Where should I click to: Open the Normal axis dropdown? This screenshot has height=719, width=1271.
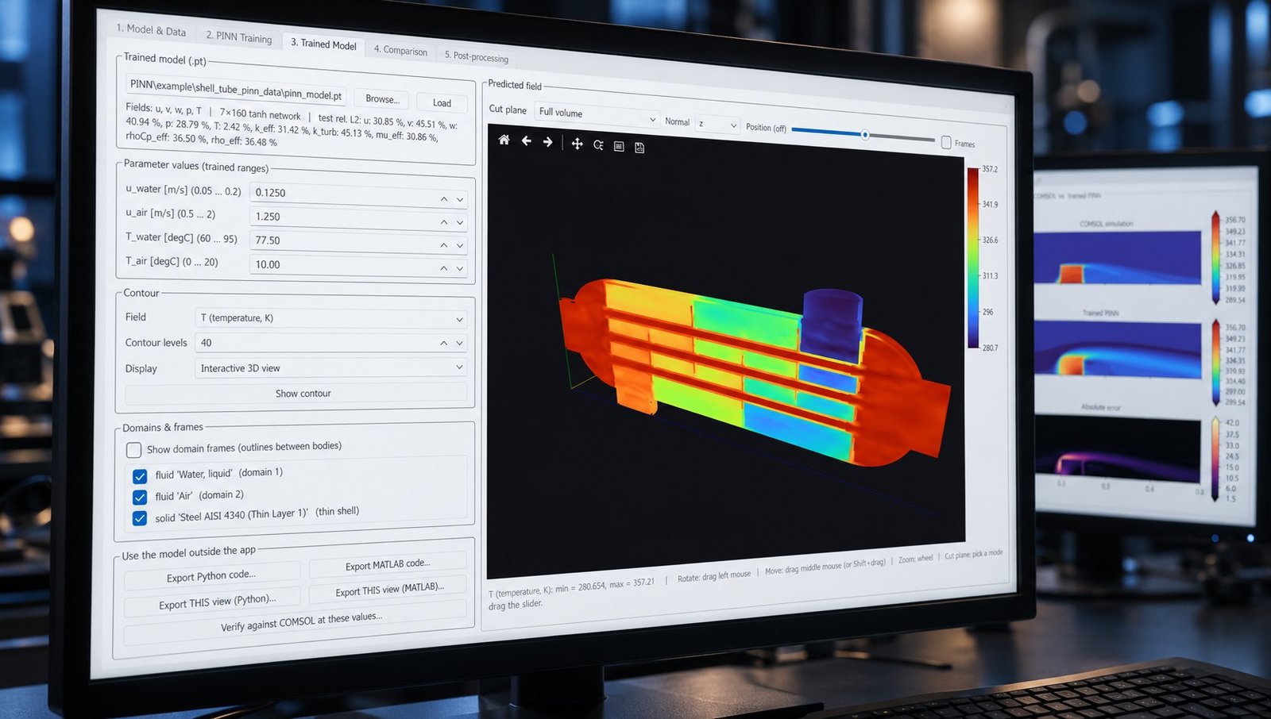pos(717,124)
